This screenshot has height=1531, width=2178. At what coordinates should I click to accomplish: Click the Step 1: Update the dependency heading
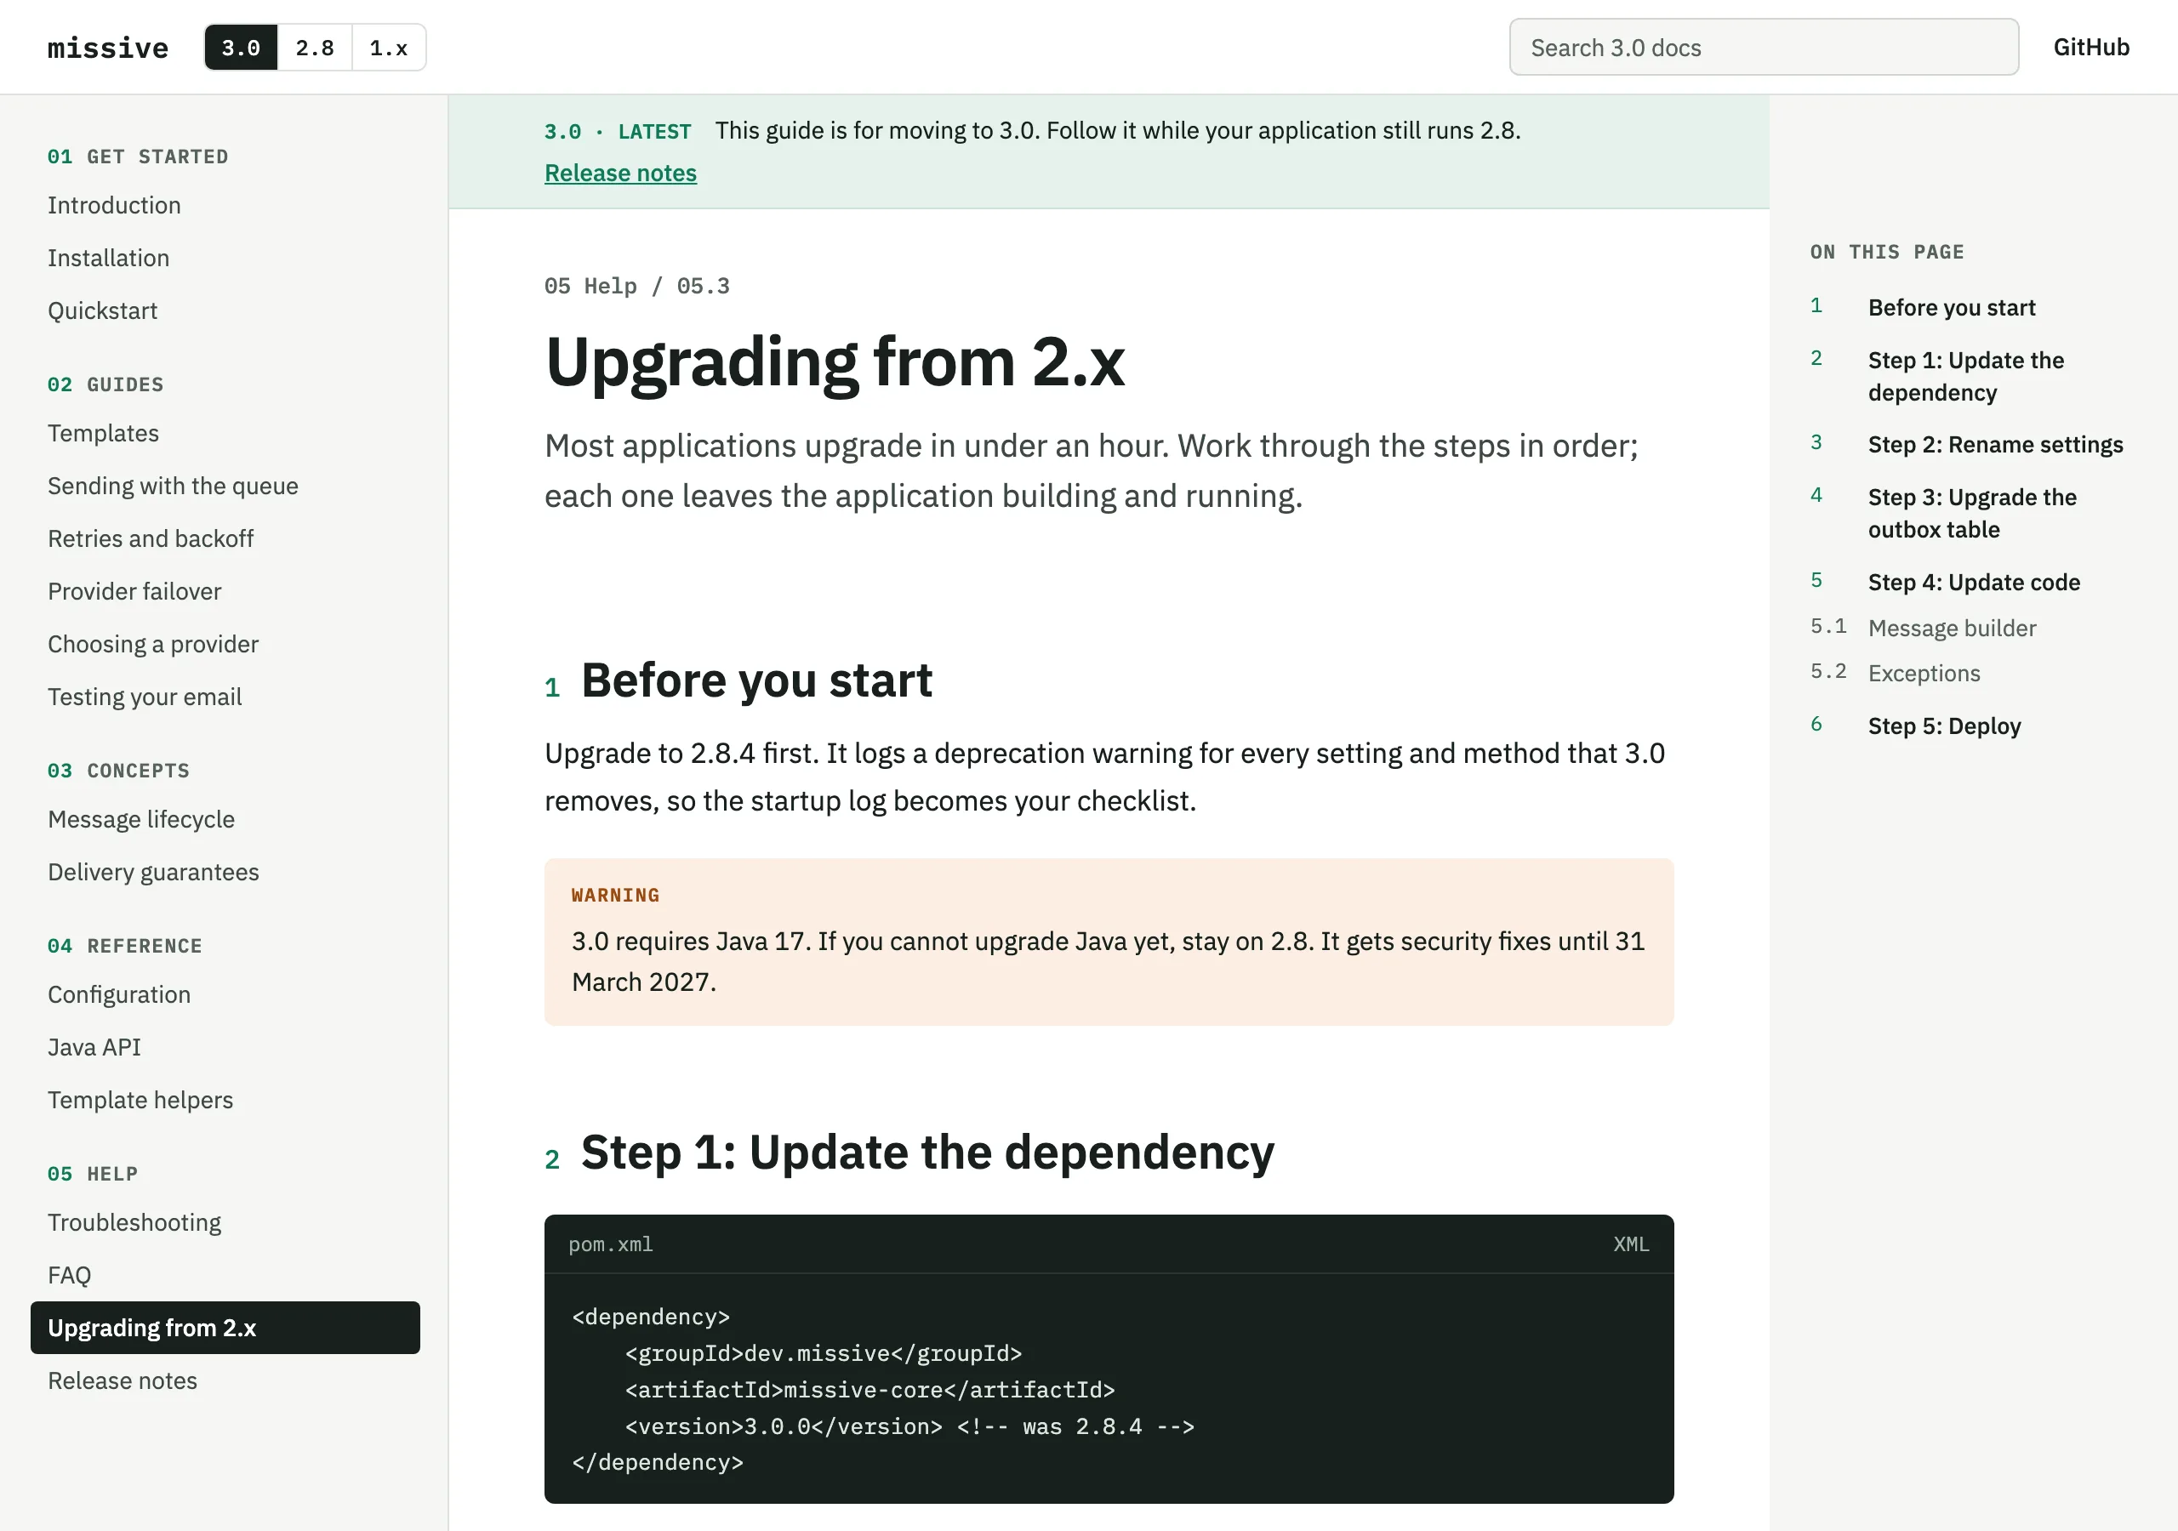tap(927, 1153)
